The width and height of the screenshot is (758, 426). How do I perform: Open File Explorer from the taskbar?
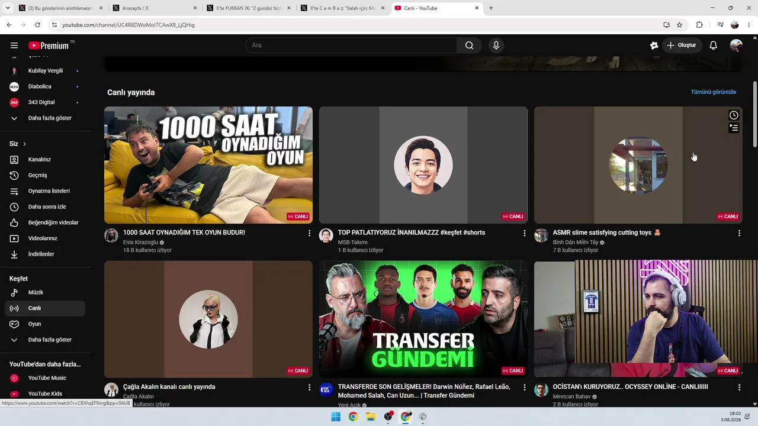click(x=371, y=417)
